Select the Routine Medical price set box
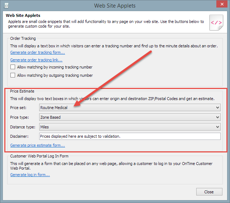 (x=130, y=108)
